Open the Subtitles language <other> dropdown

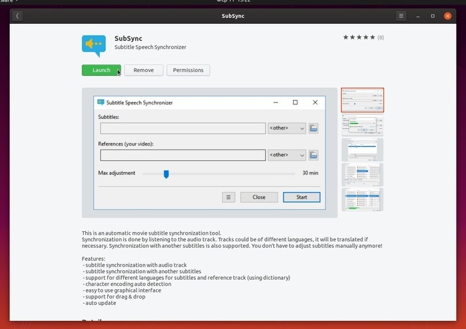pos(287,128)
